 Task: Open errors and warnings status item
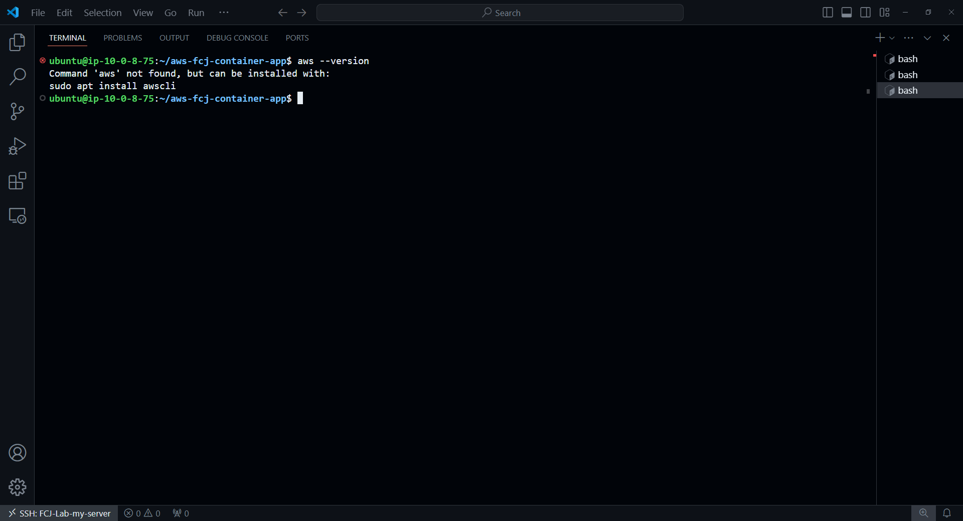pyautogui.click(x=142, y=513)
